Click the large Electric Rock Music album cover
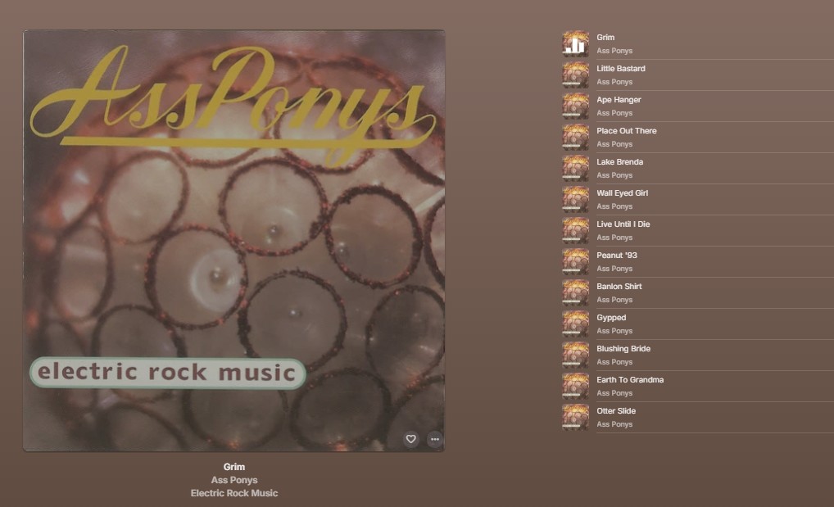 pyautogui.click(x=233, y=241)
